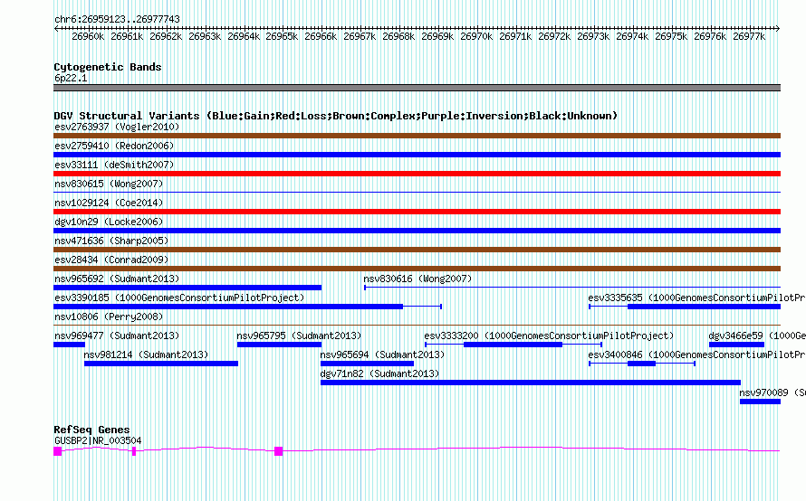806x501 pixels.
Task: Click the brown bar under nsv471636
Action: tap(417, 250)
